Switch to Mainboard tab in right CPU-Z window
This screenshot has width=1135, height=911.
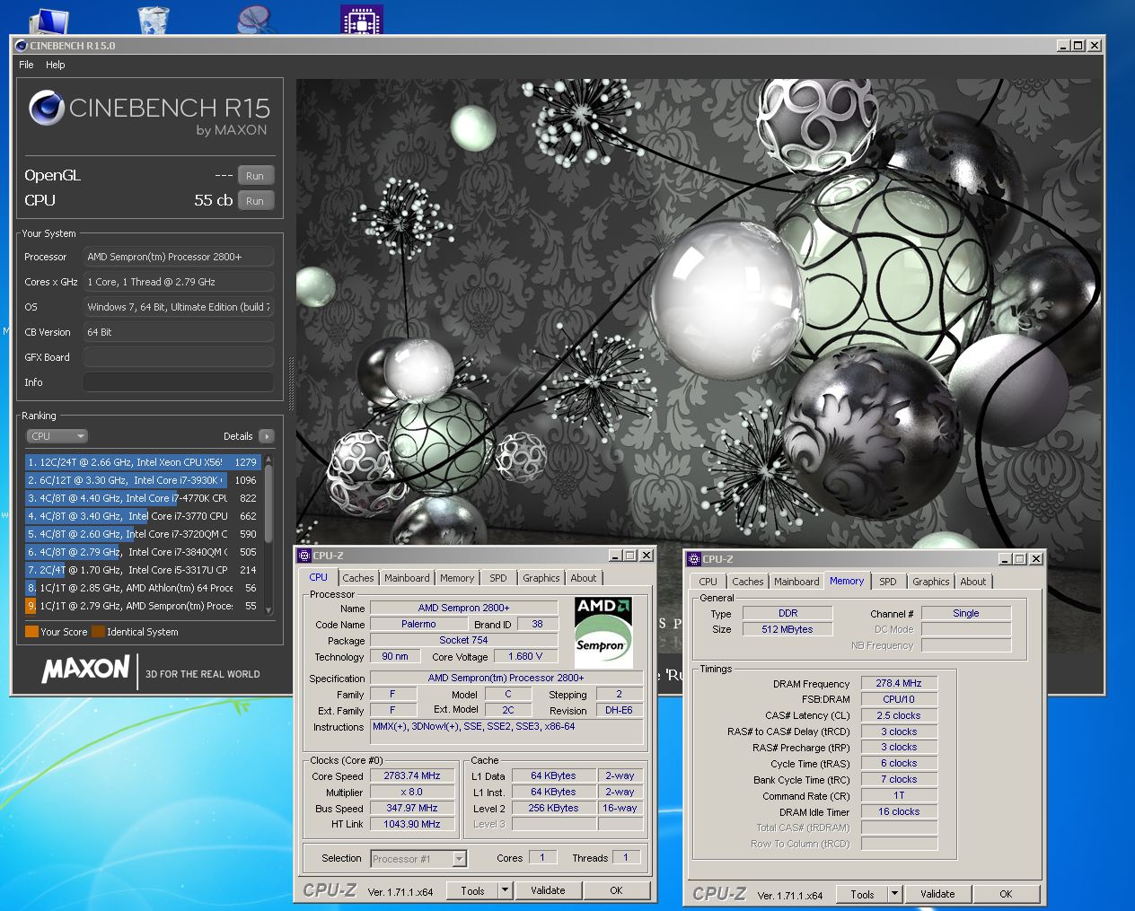[796, 582]
